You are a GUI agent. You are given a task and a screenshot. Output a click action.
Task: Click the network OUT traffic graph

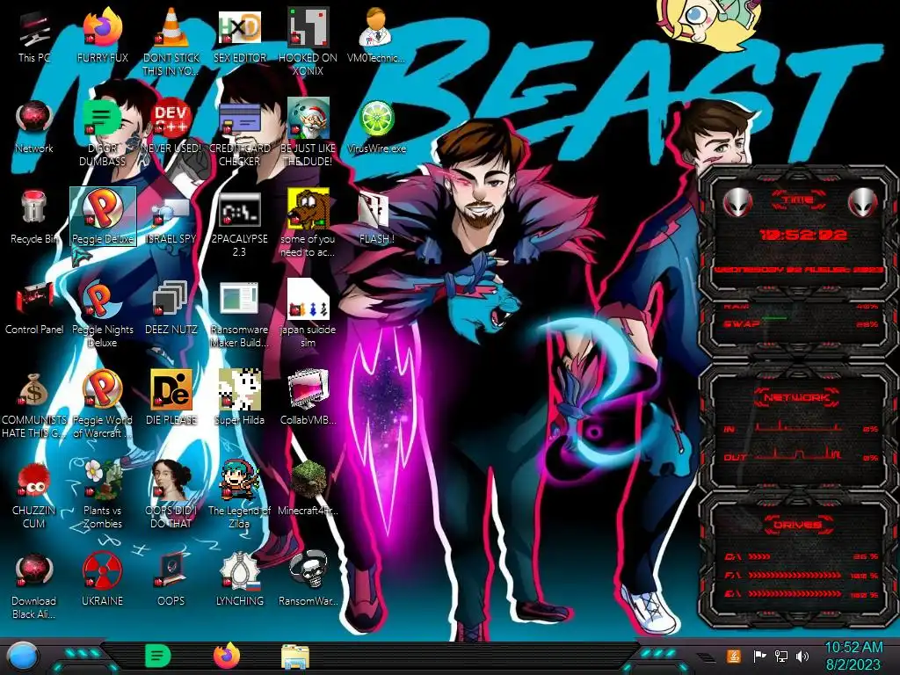pos(799,454)
